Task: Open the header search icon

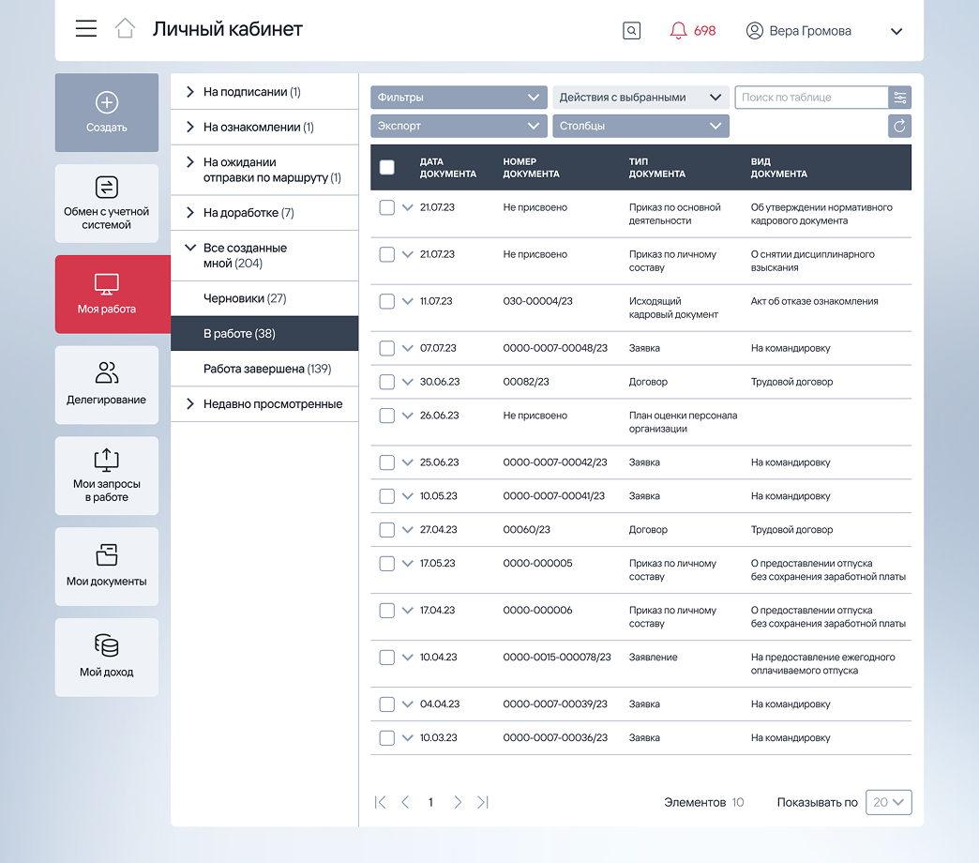Action: (x=632, y=31)
